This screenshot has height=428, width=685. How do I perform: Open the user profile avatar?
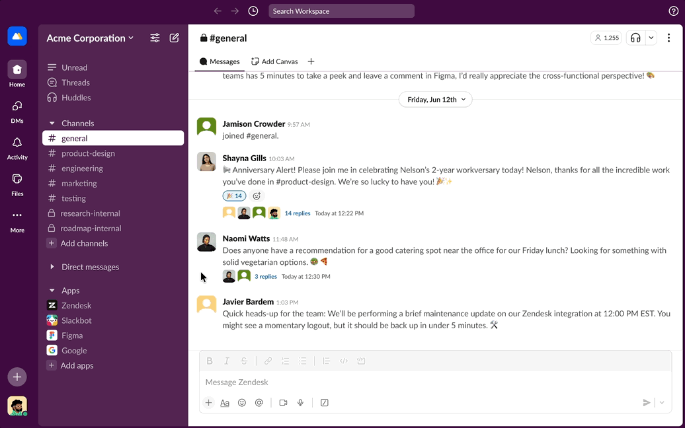17,406
